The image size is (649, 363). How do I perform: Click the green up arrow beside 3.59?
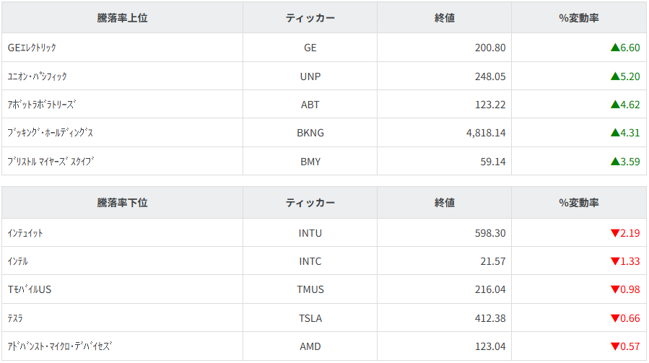click(x=614, y=162)
